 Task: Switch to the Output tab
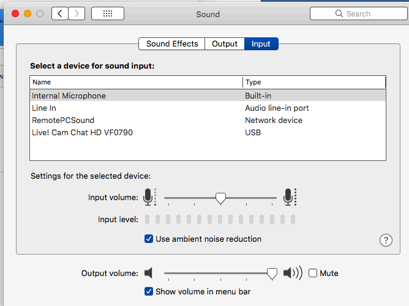click(x=225, y=44)
